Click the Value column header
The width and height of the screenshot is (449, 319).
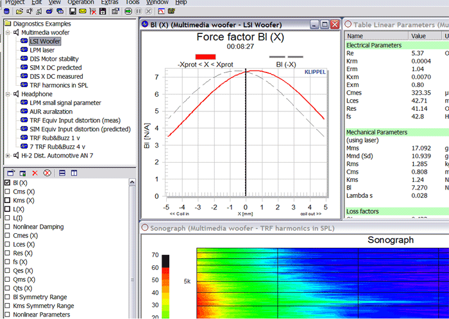tap(418, 36)
